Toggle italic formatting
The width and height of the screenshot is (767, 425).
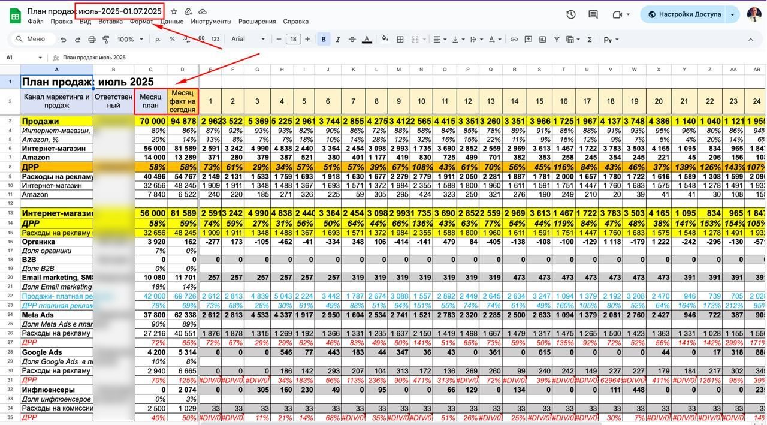pyautogui.click(x=338, y=40)
